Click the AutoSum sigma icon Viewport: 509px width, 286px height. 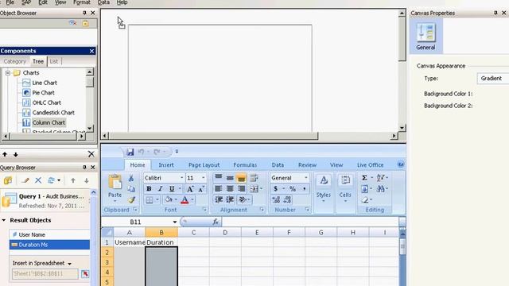[x=364, y=178]
